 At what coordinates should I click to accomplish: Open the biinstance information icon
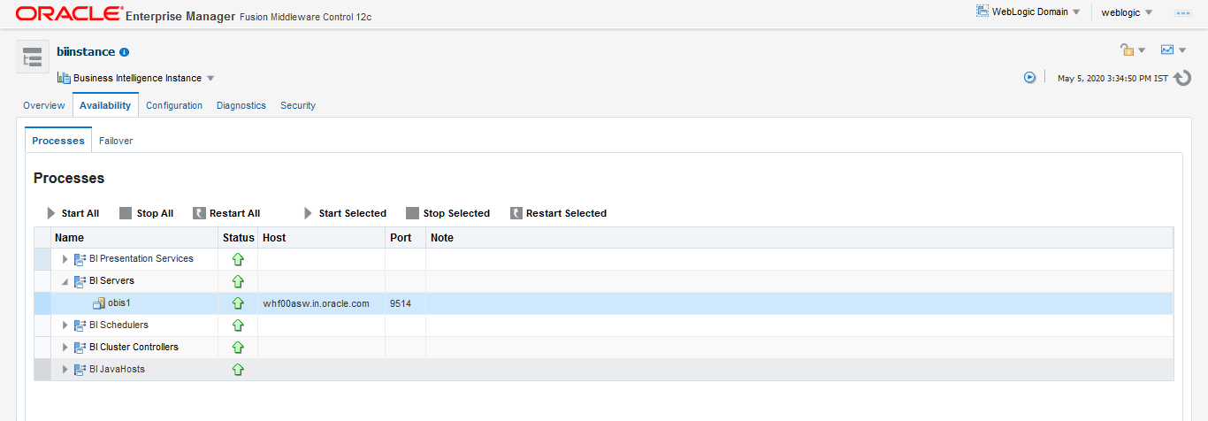pyautogui.click(x=125, y=52)
